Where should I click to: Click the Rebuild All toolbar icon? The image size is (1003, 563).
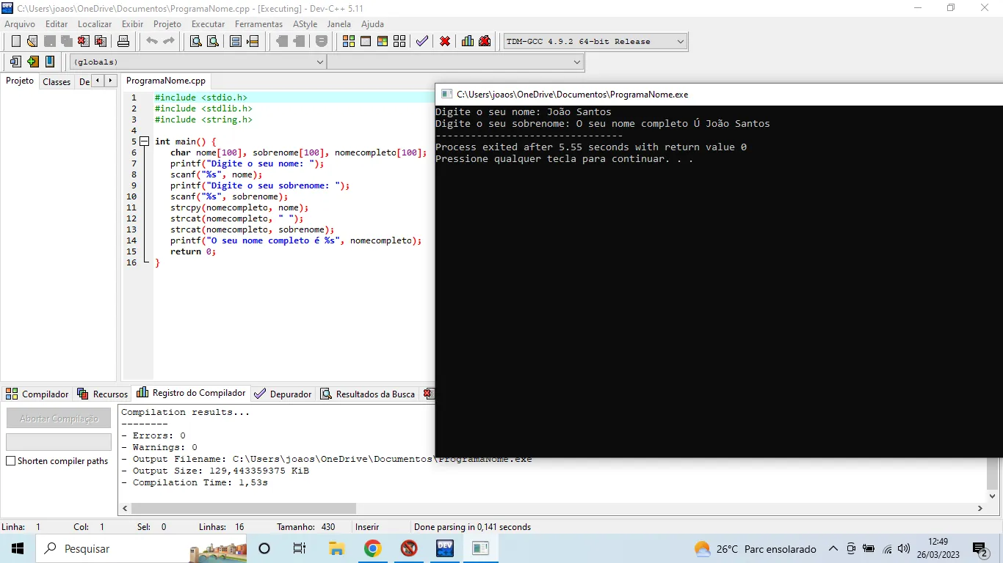[x=399, y=41]
